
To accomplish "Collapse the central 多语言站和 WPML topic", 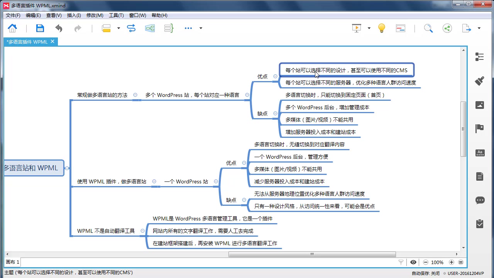I will 67,168.
